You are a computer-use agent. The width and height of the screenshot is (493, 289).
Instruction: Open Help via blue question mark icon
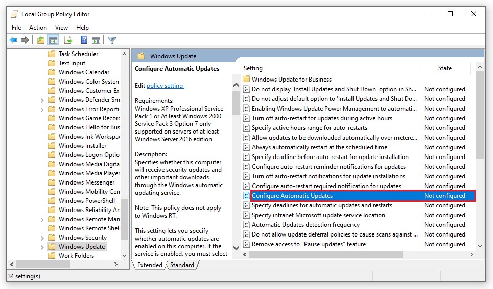pyautogui.click(x=84, y=40)
